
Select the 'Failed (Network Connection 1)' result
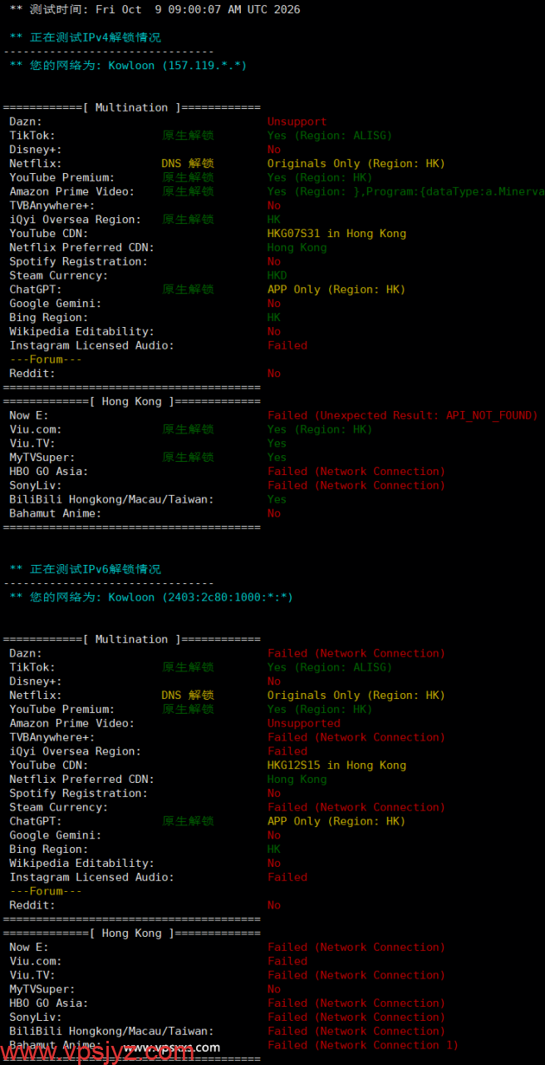point(363,1045)
